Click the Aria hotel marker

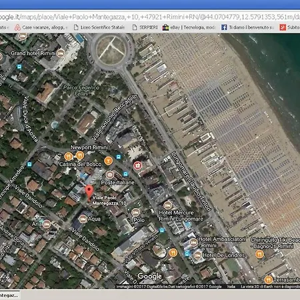[x=47, y=224]
